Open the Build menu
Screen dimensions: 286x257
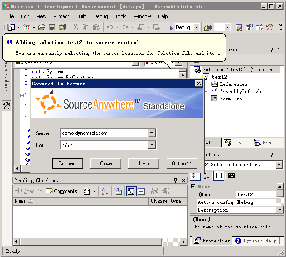[x=81, y=16]
